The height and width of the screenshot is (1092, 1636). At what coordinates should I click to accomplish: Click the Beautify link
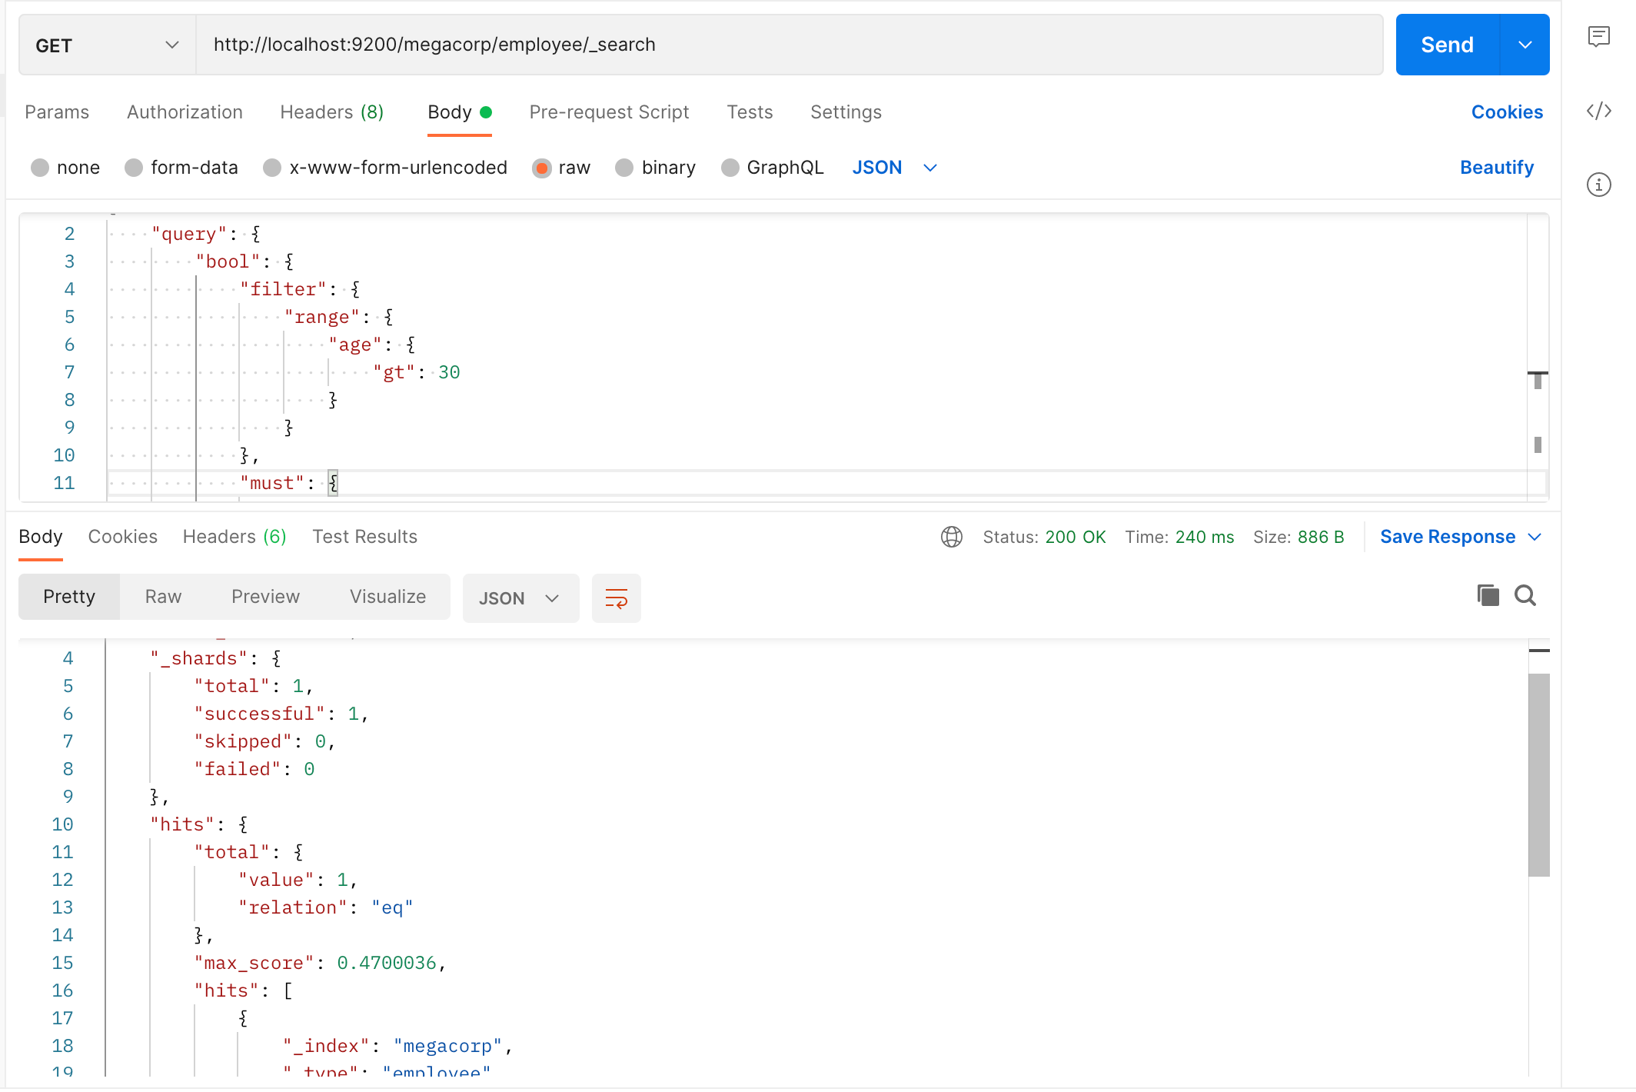pyautogui.click(x=1496, y=168)
